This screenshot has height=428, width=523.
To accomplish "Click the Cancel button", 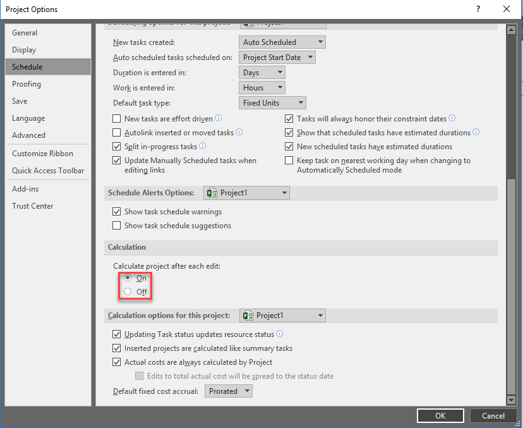I will point(493,415).
